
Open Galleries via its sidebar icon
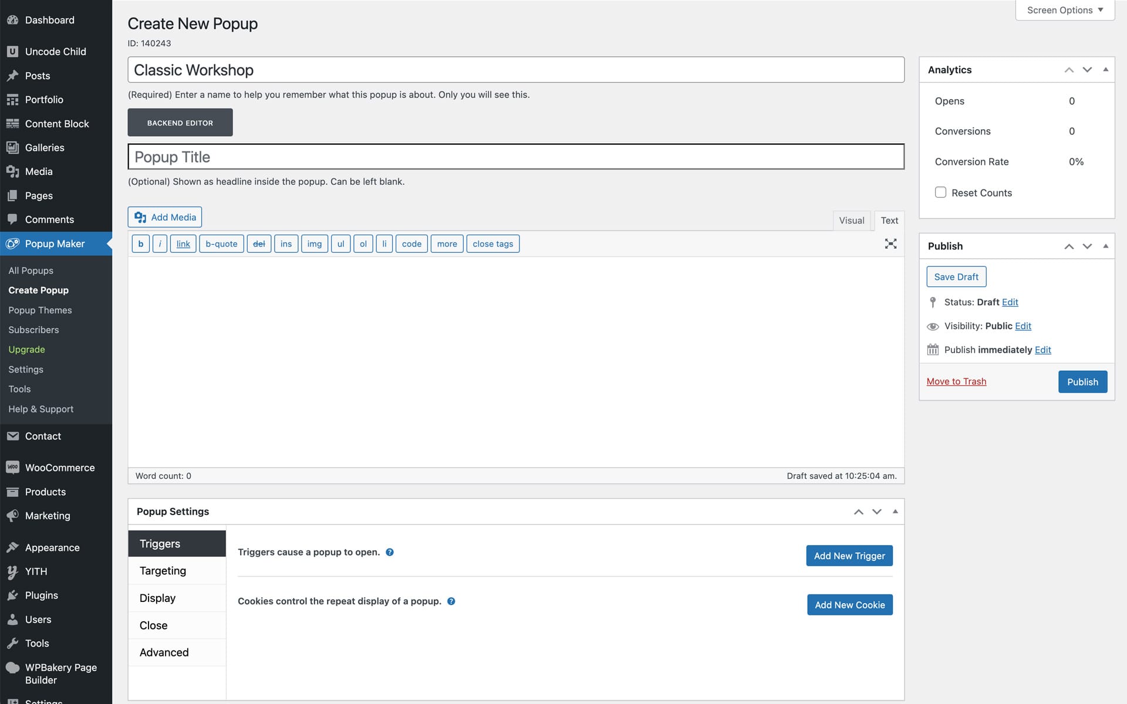pos(12,148)
